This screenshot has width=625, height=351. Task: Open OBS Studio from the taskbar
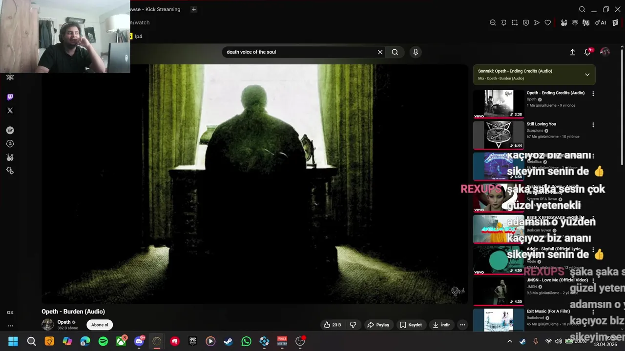[300, 341]
